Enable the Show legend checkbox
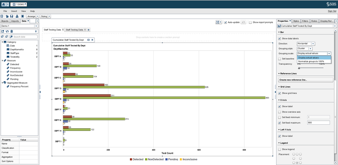Screen dimensions: 338x165 pos(280,149)
